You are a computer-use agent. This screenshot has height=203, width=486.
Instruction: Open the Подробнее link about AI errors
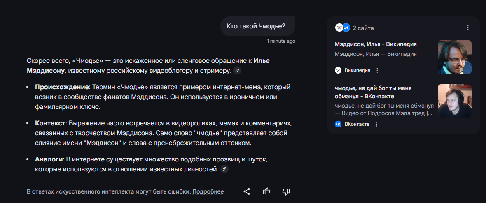(x=208, y=192)
